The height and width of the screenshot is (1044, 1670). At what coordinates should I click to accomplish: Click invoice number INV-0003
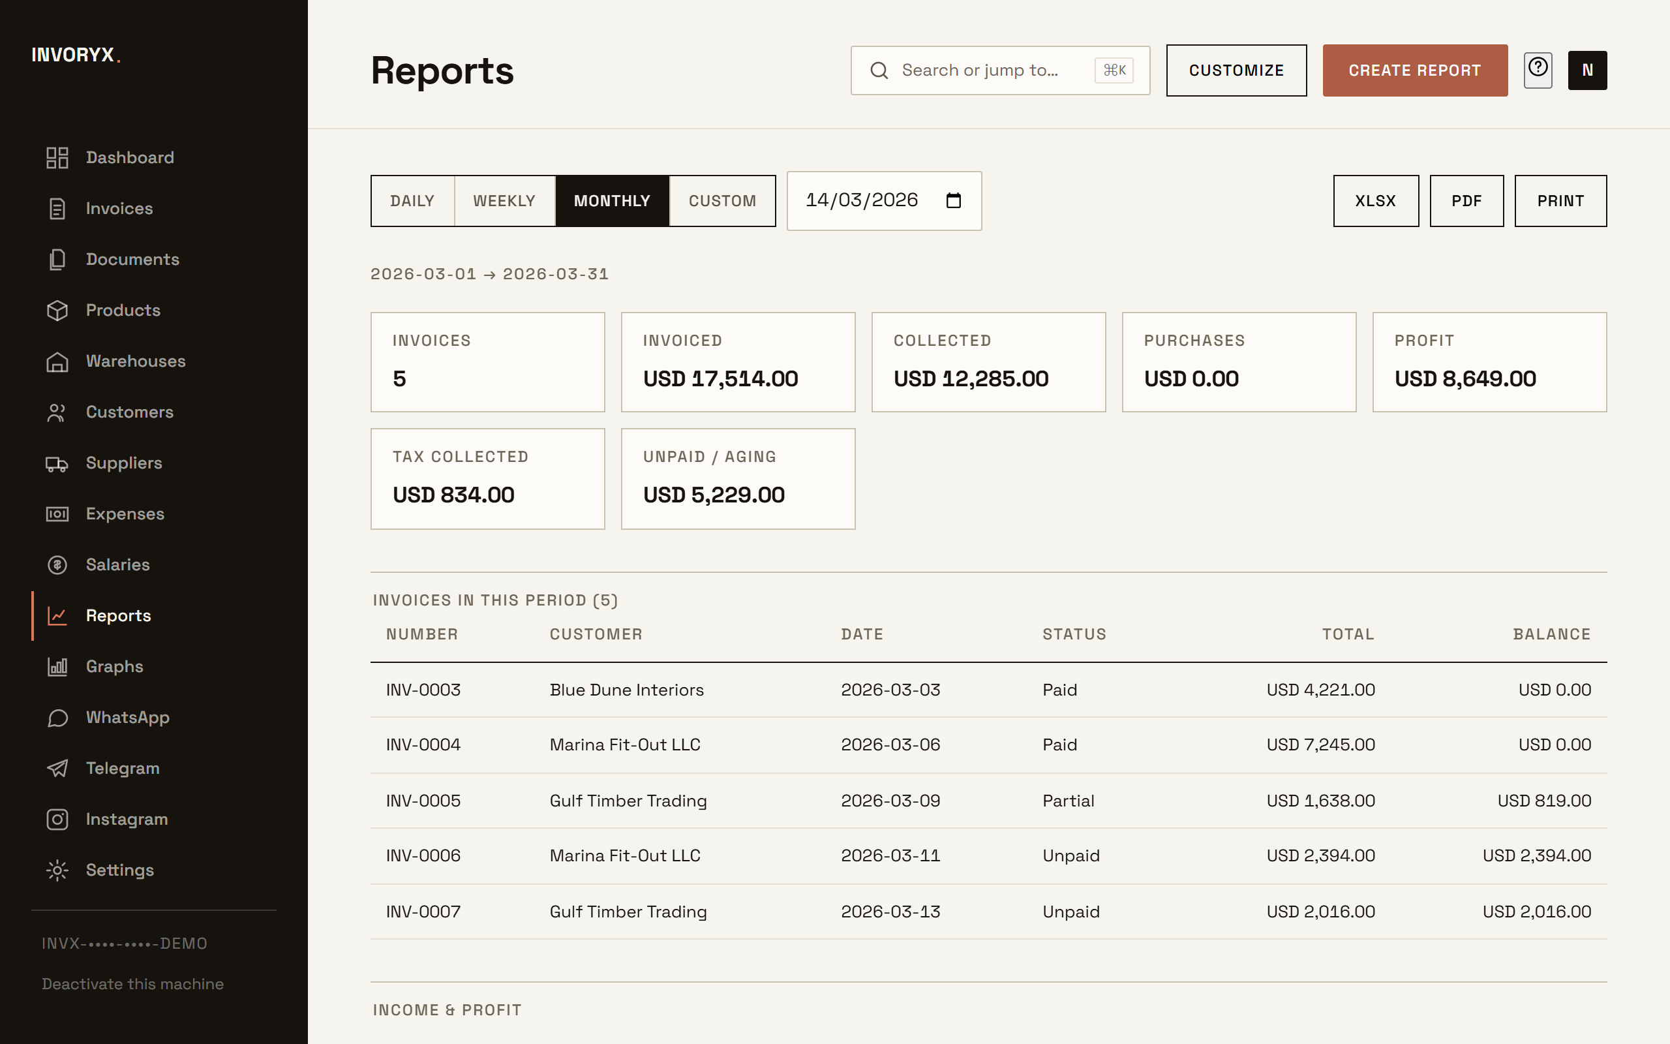coord(423,690)
